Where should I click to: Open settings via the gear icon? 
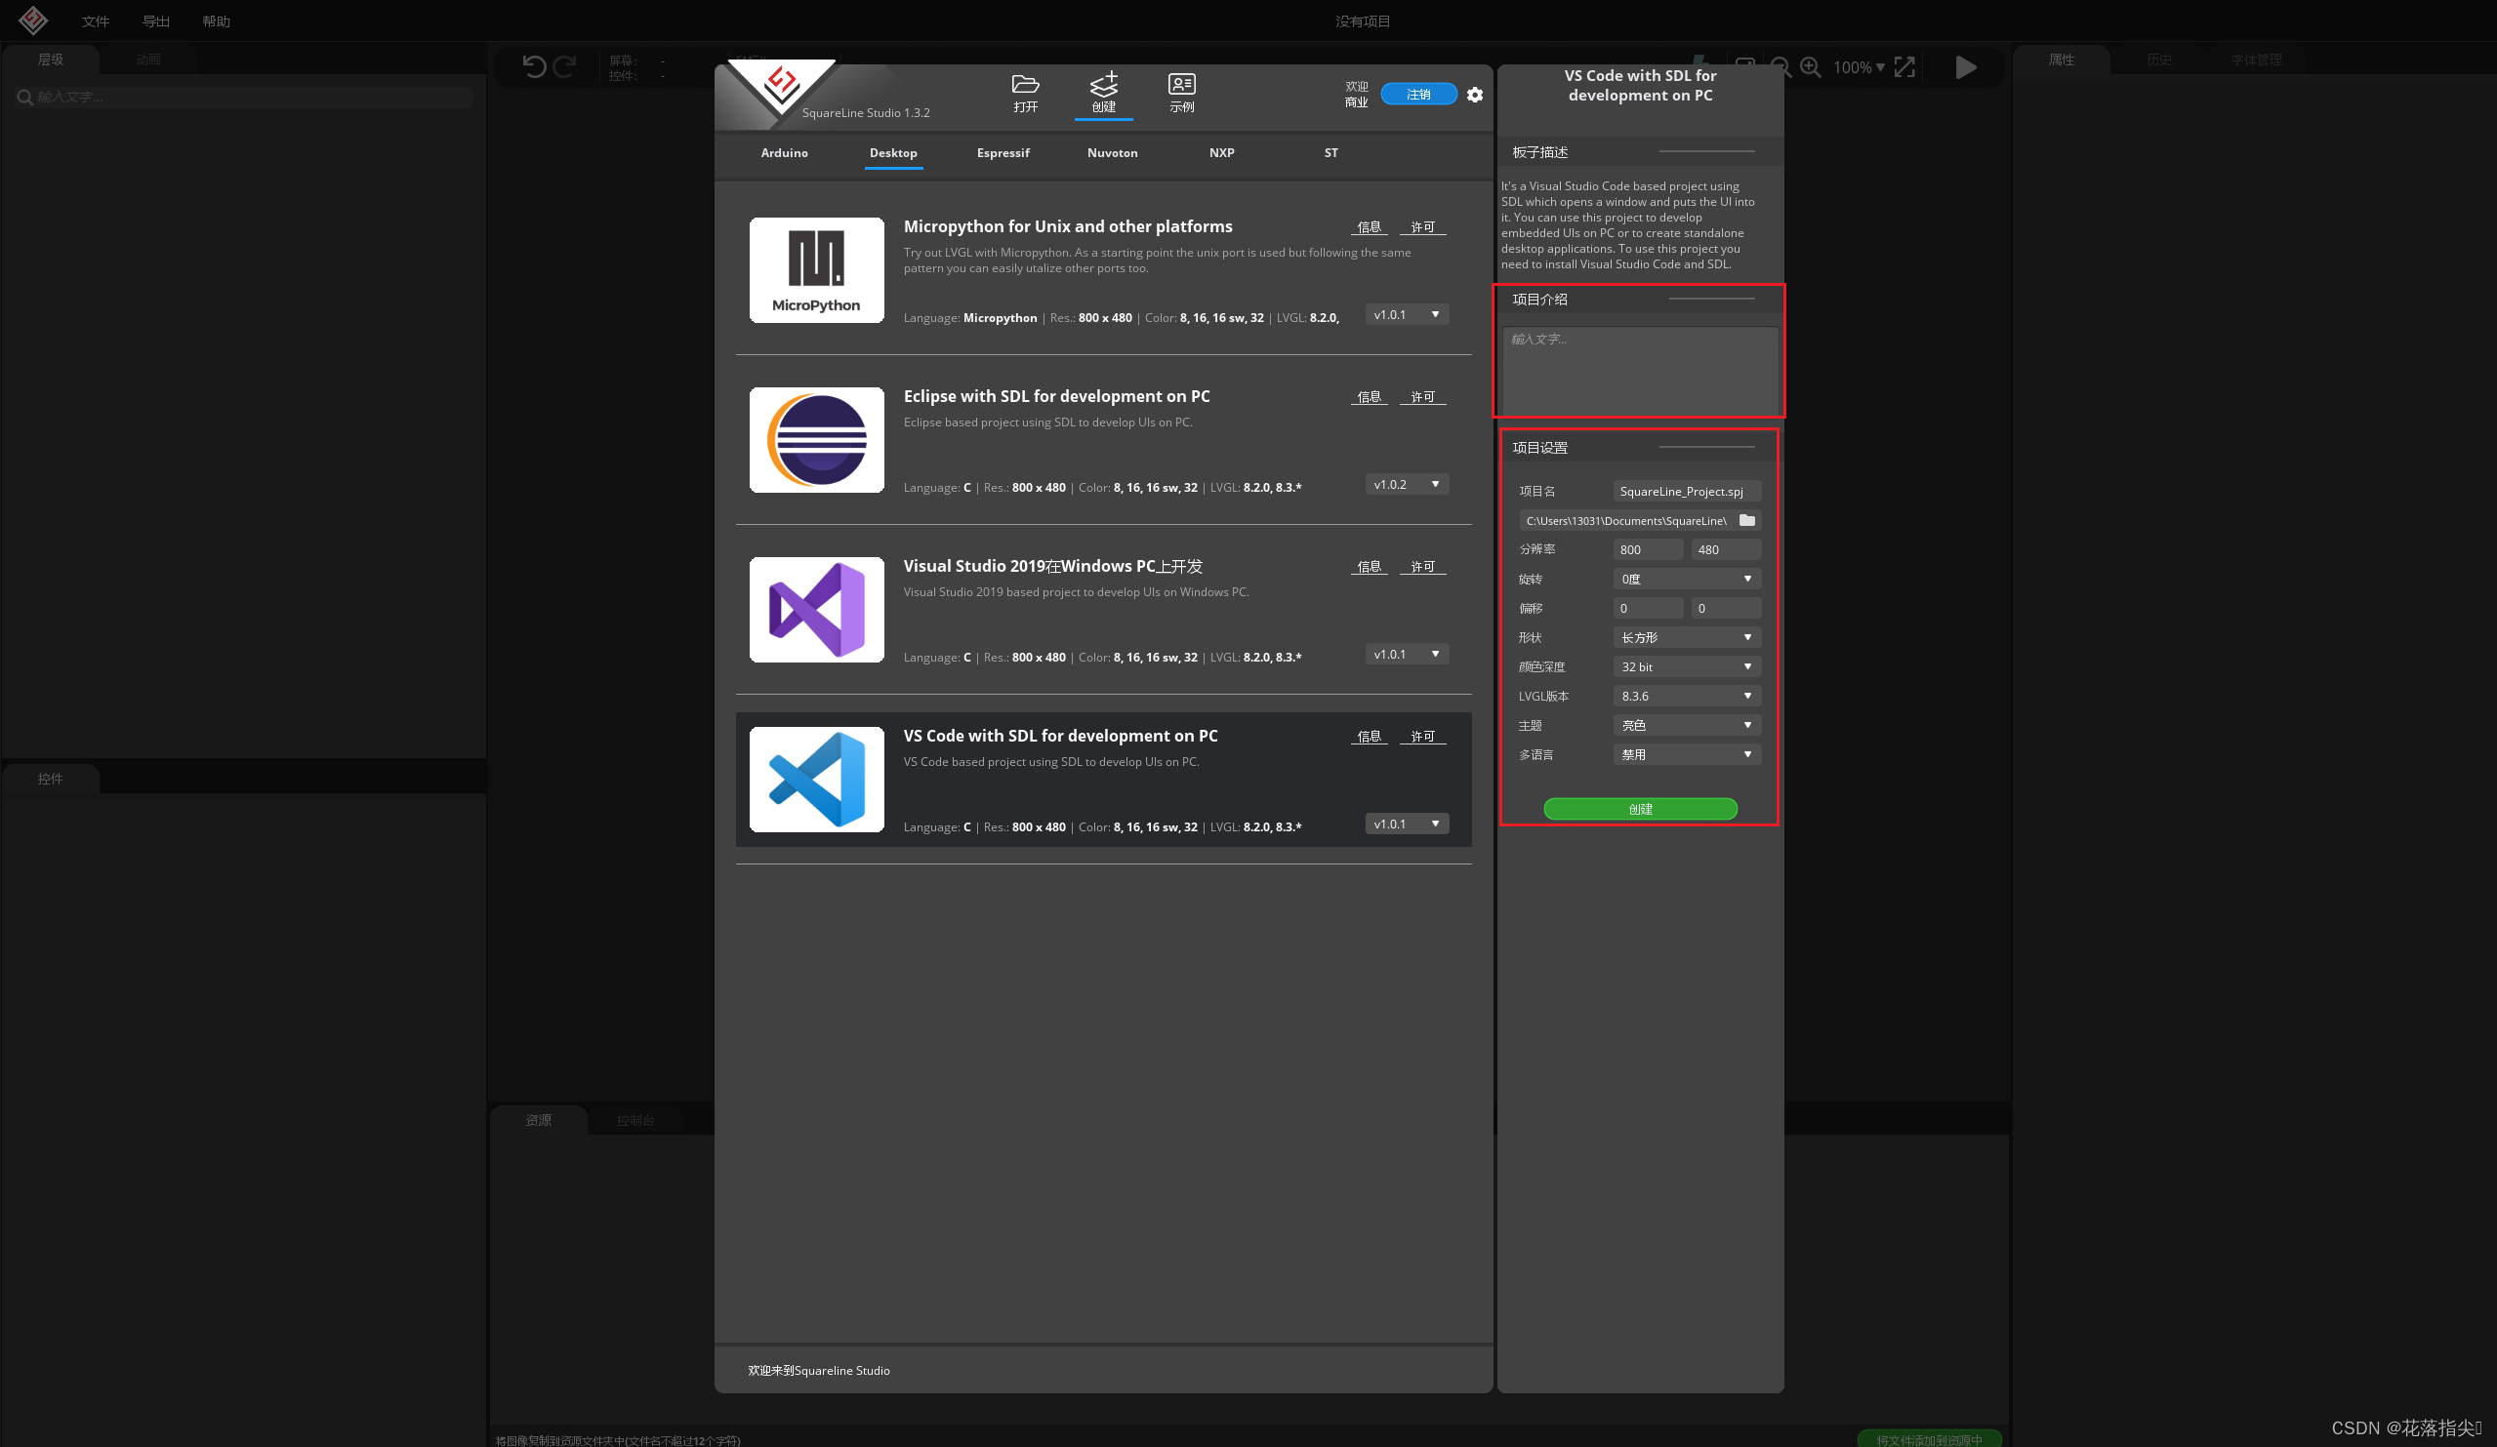point(1474,94)
